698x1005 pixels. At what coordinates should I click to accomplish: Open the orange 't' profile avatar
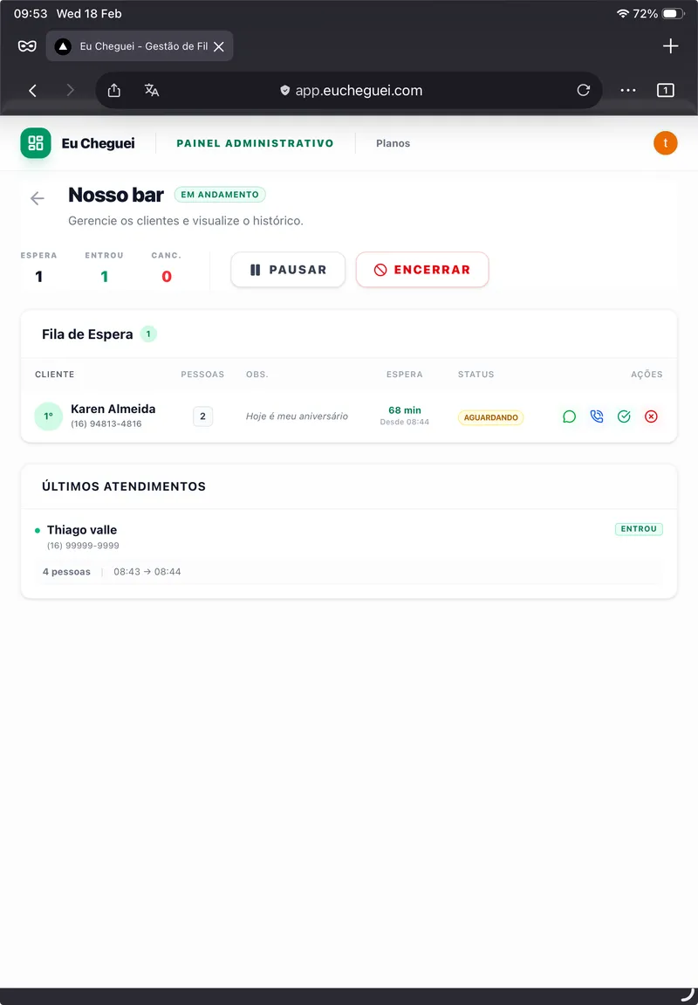666,142
